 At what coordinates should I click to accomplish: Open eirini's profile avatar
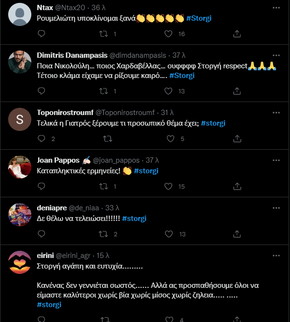20,262
